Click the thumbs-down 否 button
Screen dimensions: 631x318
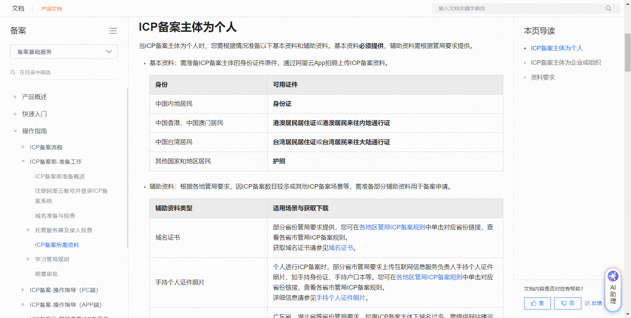pyautogui.click(x=567, y=303)
